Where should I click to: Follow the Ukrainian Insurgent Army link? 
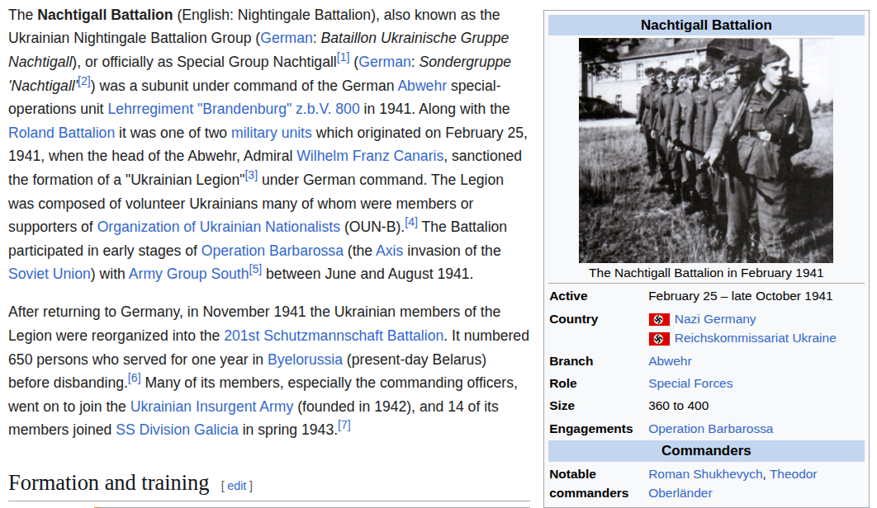click(211, 407)
